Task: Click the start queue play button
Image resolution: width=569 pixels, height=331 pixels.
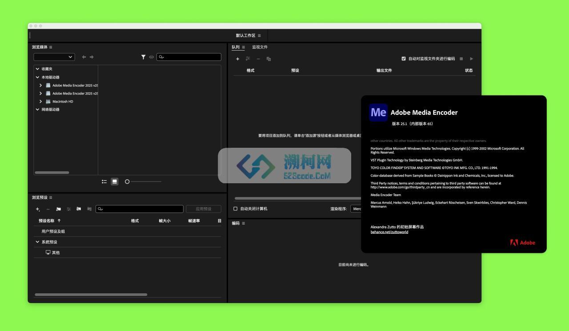Action: click(472, 59)
